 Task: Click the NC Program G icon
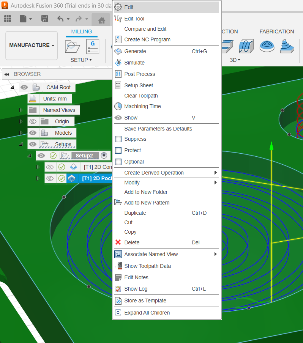[93, 47]
